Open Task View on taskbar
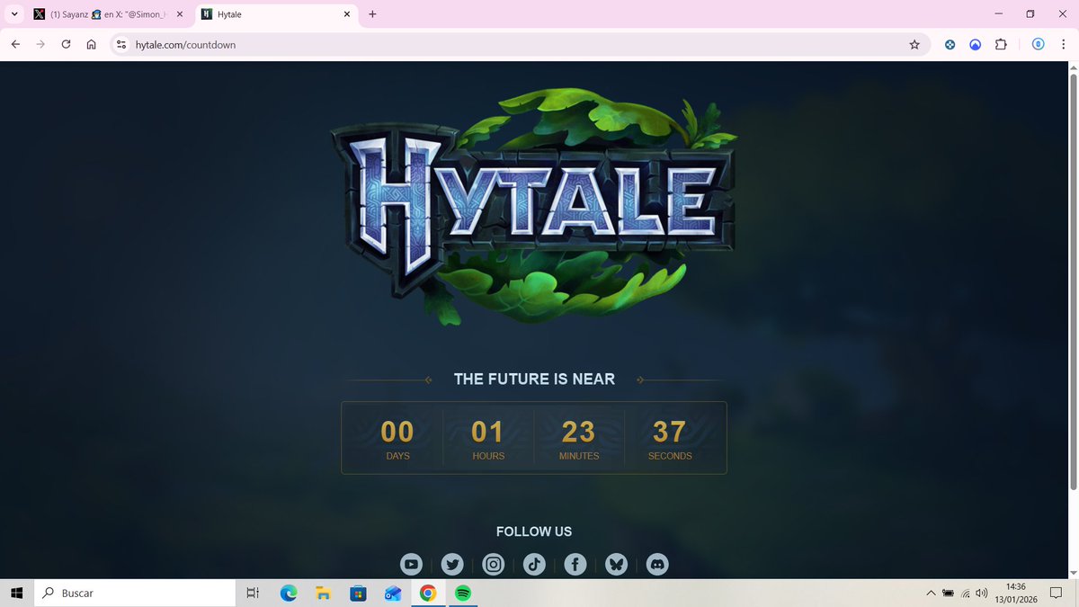1079x607 pixels. click(x=254, y=593)
